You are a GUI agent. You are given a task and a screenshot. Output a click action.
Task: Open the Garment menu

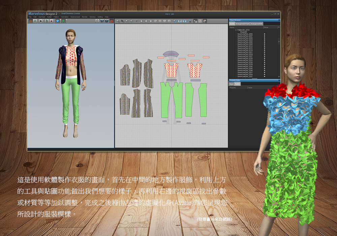coord(42,17)
